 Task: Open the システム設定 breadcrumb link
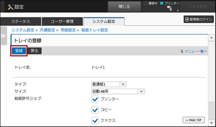[23, 30]
